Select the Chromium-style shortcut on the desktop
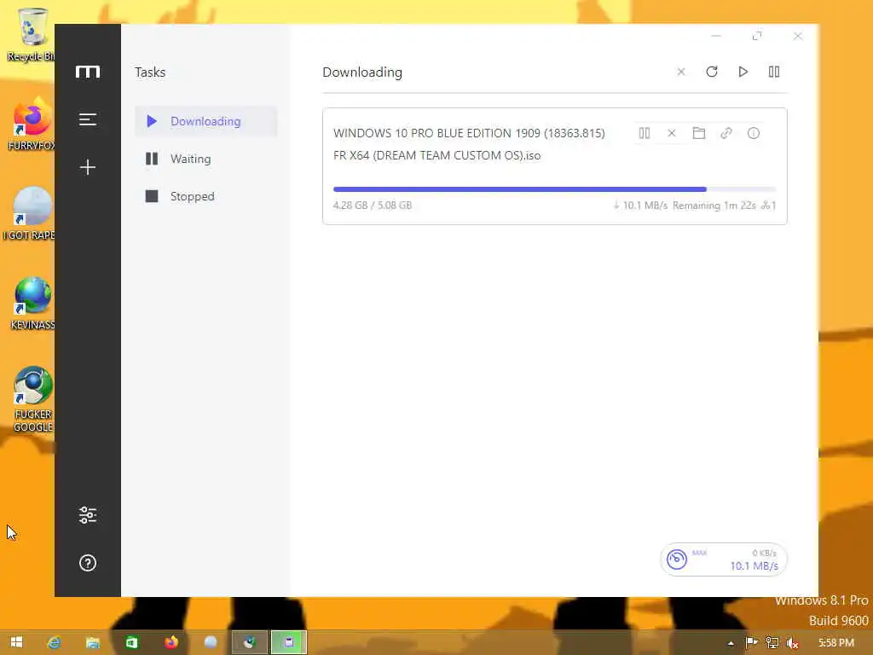 (x=33, y=399)
